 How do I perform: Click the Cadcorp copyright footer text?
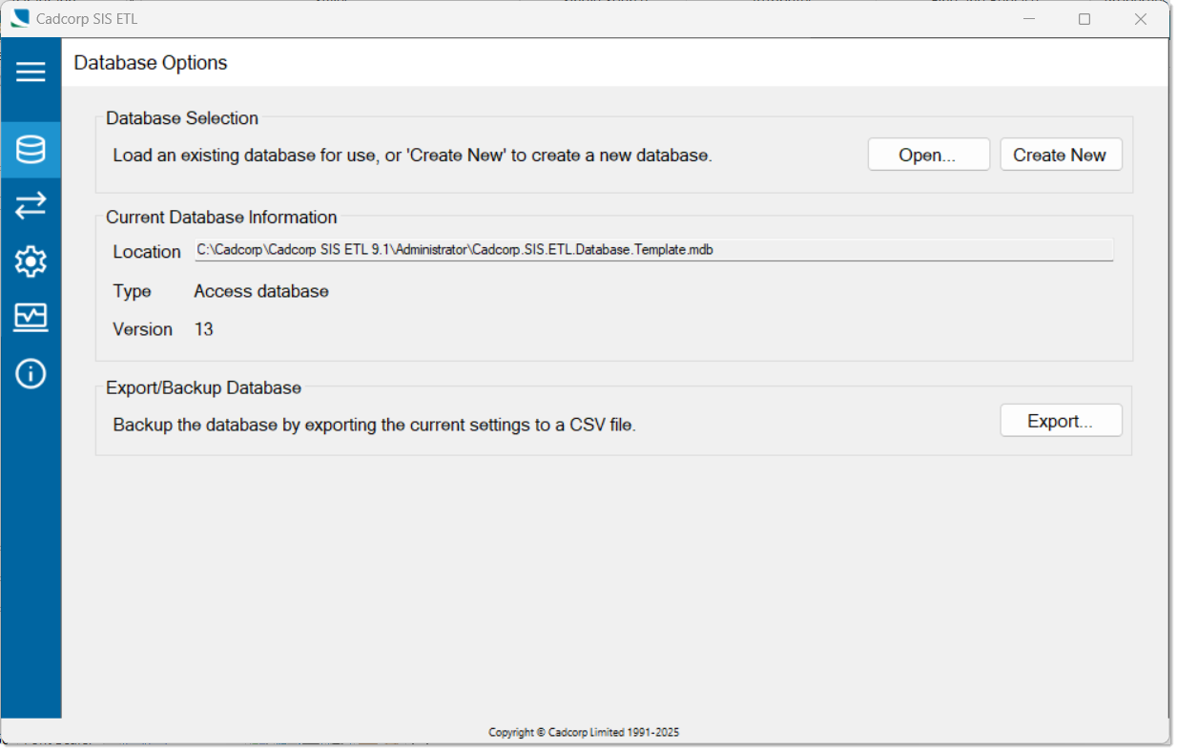click(x=584, y=733)
